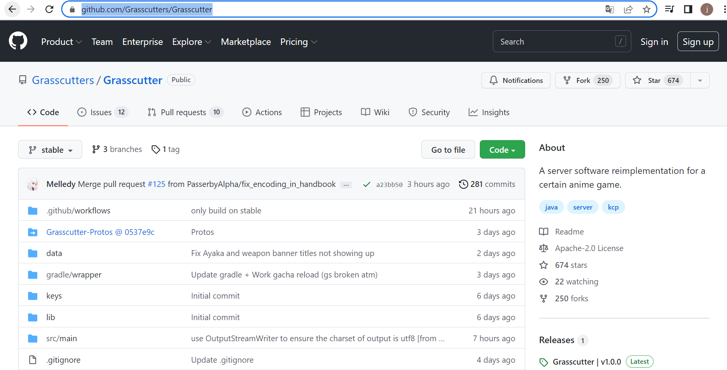Click the Grasscutter-Protos submodule folder icon
This screenshot has height=370, width=727.
click(x=33, y=232)
